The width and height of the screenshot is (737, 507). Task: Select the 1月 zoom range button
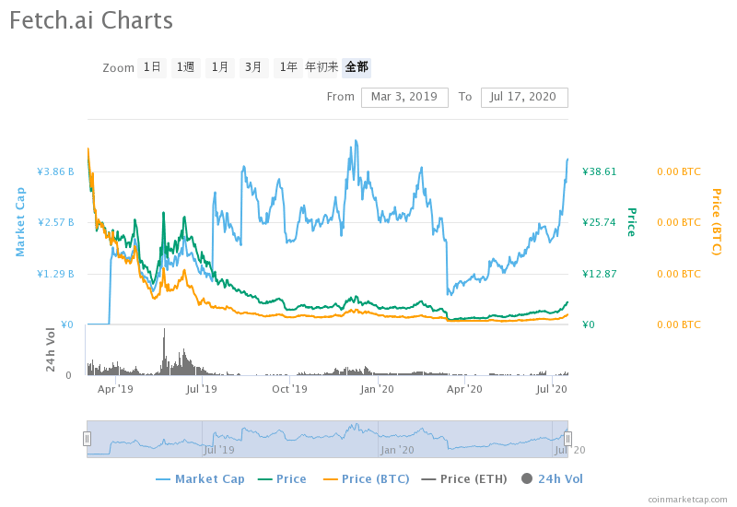click(x=220, y=67)
